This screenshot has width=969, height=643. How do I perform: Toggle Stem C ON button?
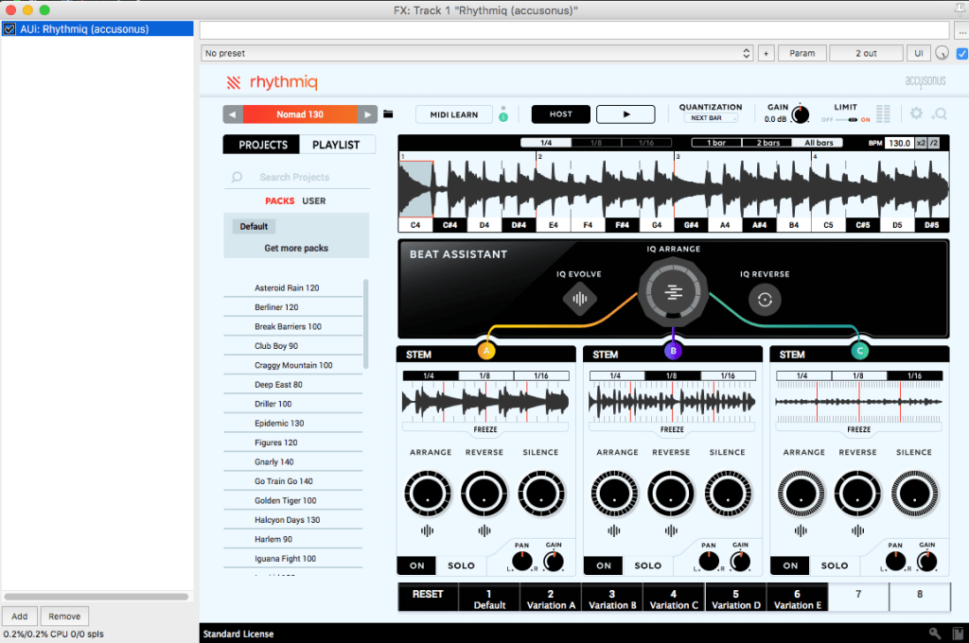click(x=790, y=565)
